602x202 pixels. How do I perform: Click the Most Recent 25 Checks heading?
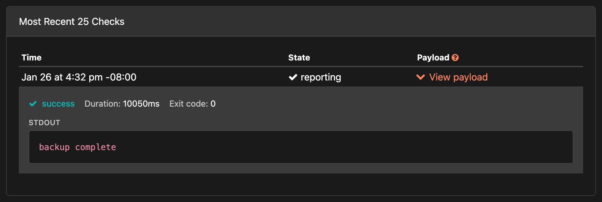pos(72,21)
